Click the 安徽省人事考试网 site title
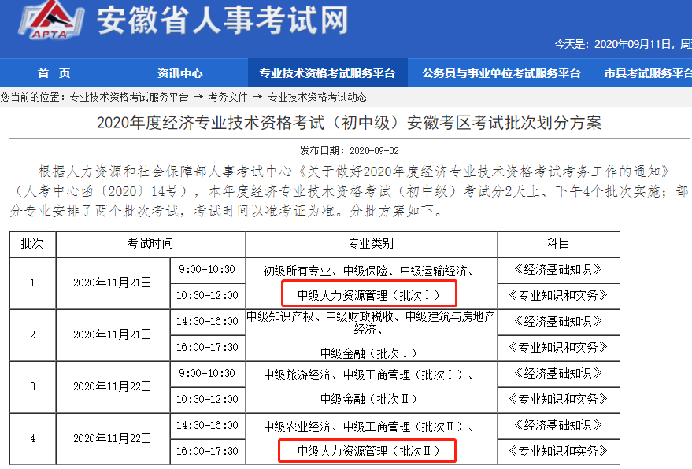Screen dimensions: 692x469 (x=222, y=21)
